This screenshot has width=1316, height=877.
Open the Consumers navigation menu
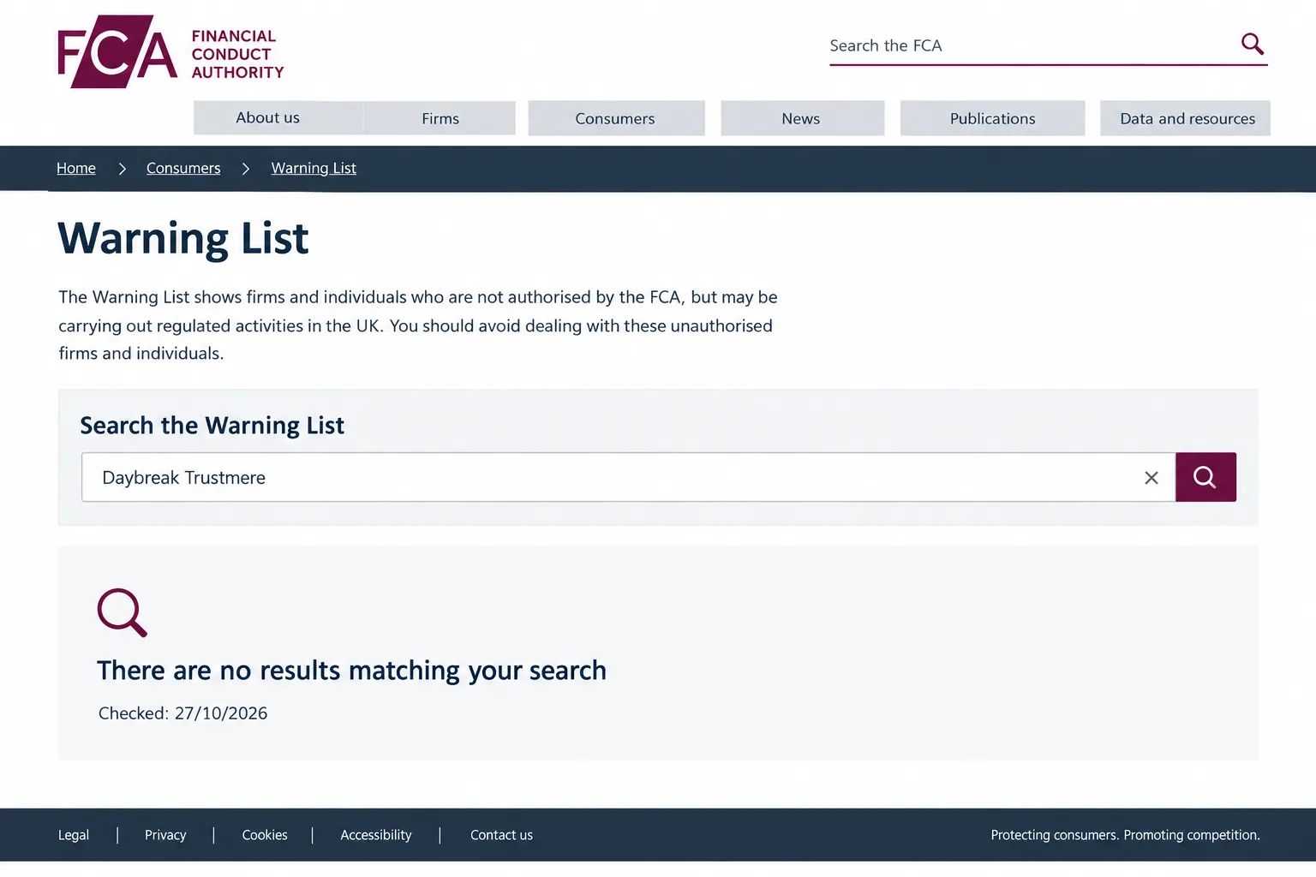(x=616, y=118)
